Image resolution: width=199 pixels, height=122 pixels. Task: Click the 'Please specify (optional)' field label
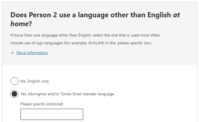coord(42,104)
